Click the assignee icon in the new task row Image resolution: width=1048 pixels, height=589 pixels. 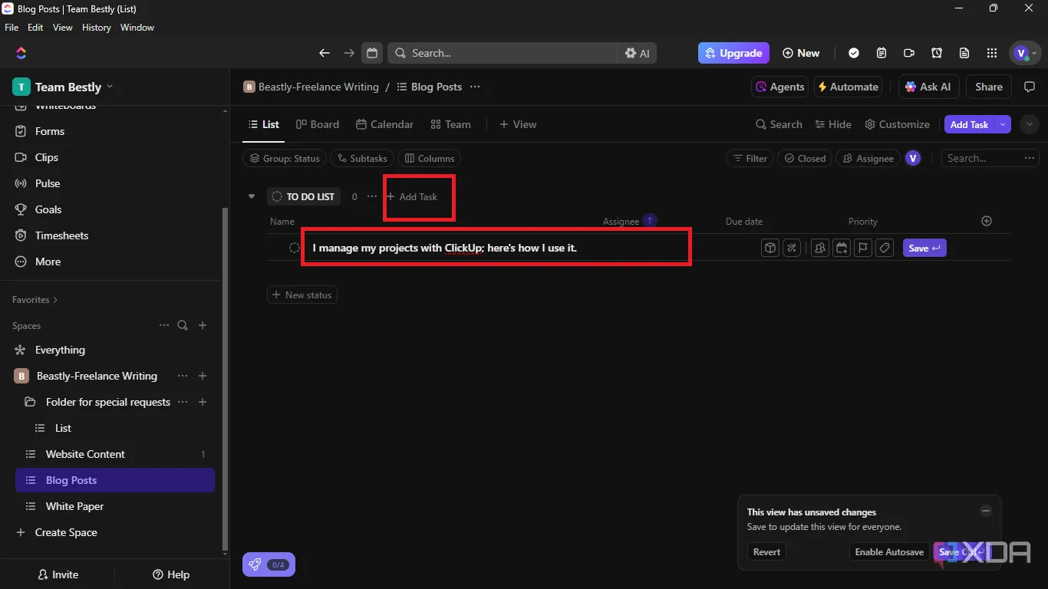[820, 248]
